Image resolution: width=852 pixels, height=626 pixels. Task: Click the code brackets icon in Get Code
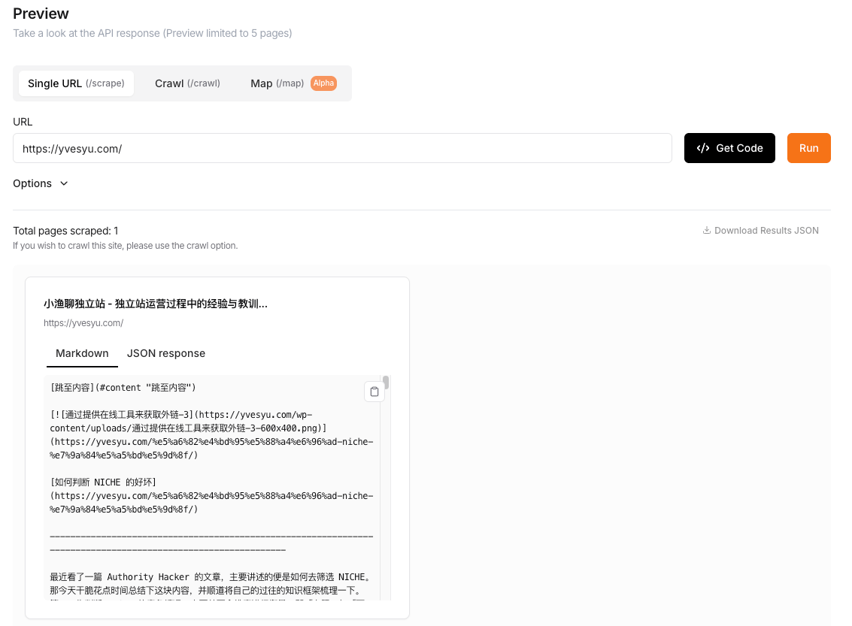pos(702,148)
